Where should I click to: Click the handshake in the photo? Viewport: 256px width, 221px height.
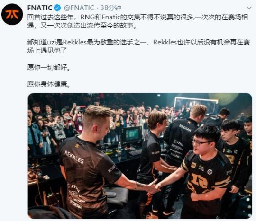coord(154,186)
